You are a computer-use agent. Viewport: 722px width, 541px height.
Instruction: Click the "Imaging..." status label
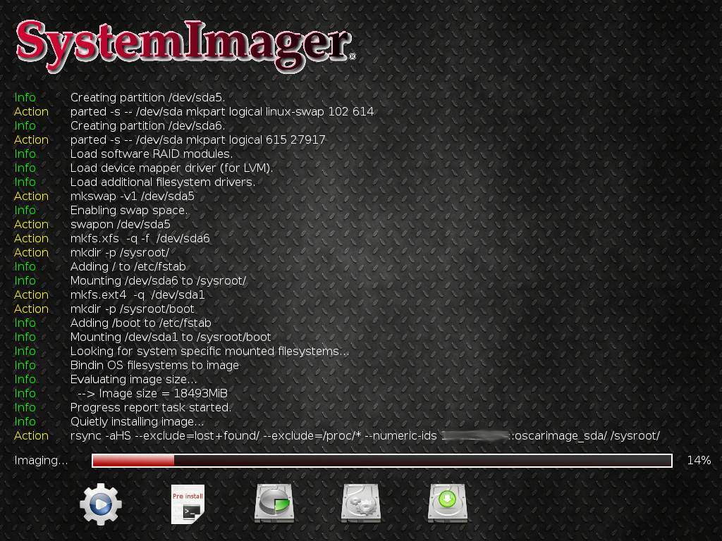click(41, 461)
